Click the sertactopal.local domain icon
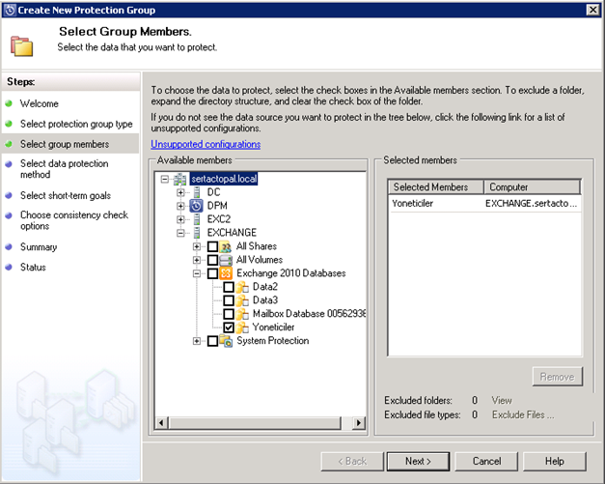 [x=179, y=179]
